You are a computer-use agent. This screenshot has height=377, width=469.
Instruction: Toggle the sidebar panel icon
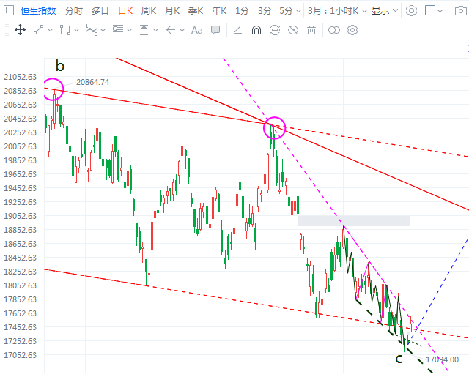pyautogui.click(x=9, y=10)
